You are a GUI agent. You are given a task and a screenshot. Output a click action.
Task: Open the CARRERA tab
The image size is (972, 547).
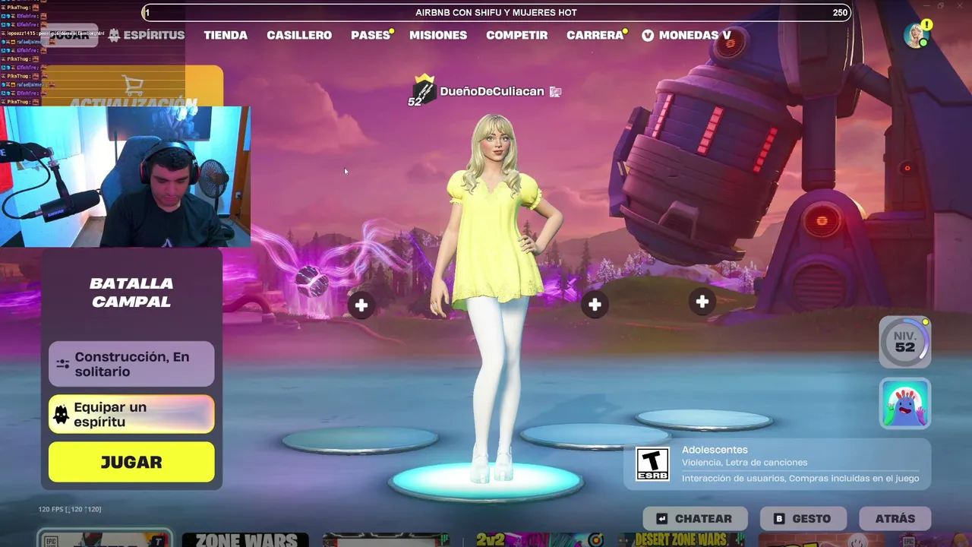pos(595,35)
